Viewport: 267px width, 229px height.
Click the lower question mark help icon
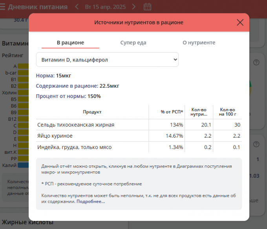coord(256,144)
